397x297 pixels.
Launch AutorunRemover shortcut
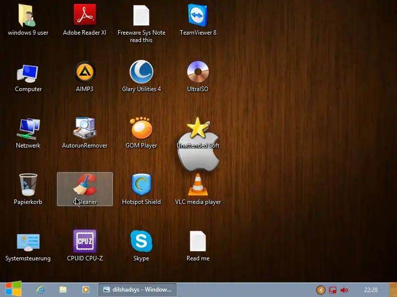85,128
